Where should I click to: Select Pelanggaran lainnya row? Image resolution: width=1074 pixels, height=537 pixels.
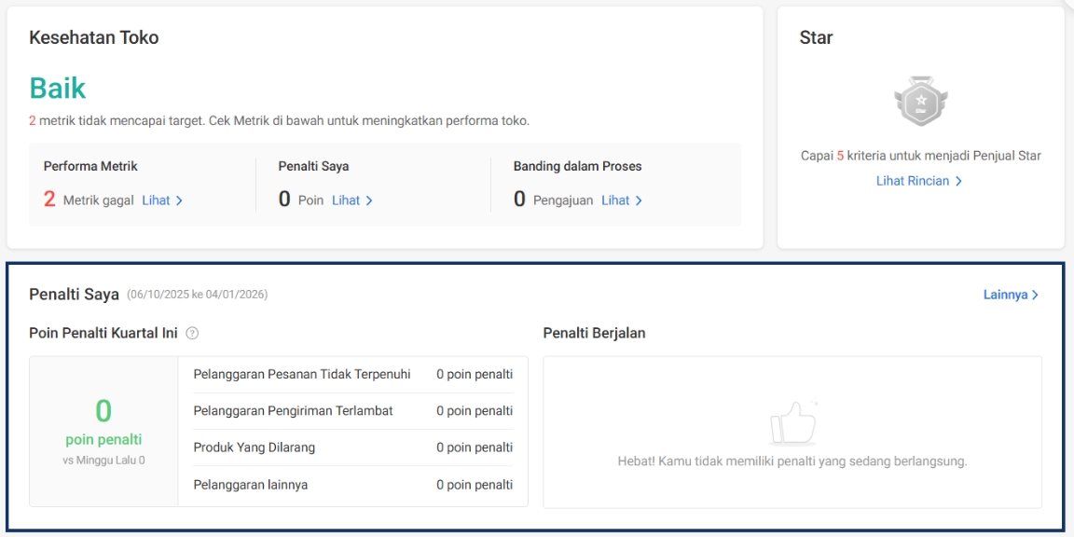coord(352,485)
